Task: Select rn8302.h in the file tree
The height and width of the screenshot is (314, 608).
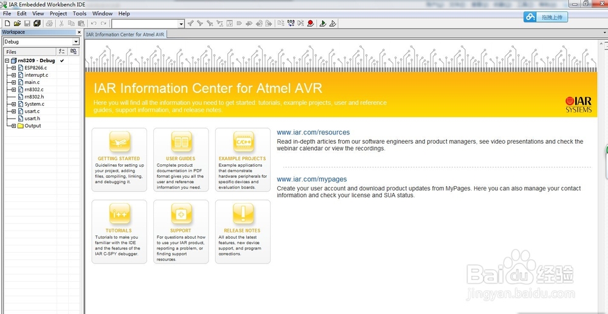Action: pyautogui.click(x=34, y=97)
